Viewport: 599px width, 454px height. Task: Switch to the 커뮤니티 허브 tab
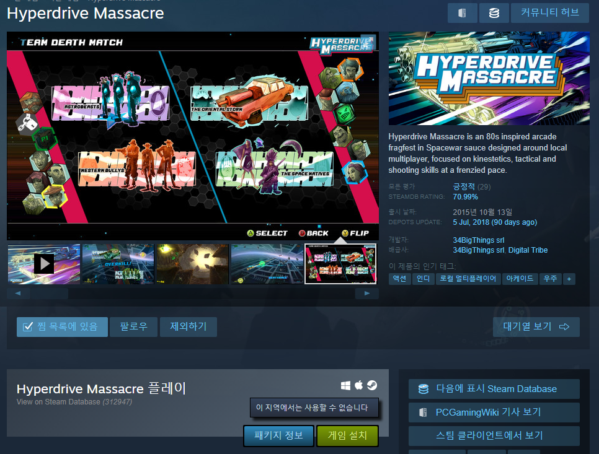pos(549,13)
